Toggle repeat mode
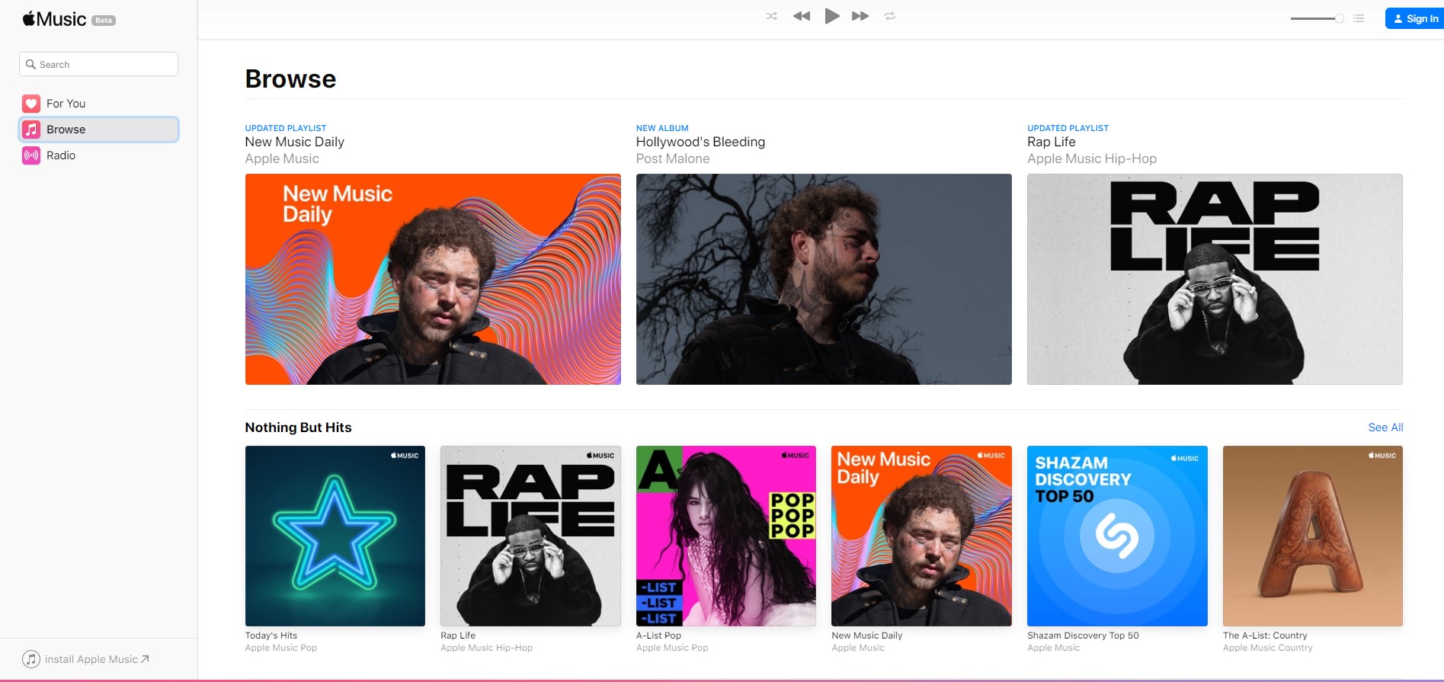 click(889, 16)
